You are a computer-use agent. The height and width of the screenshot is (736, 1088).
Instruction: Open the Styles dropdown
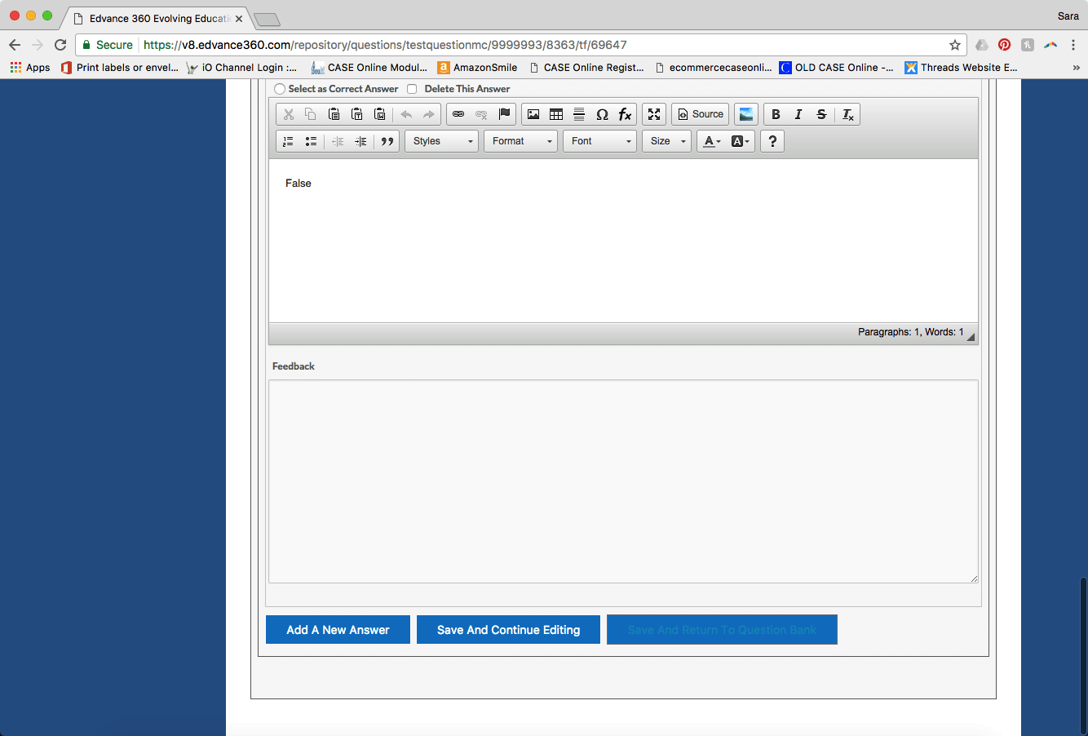[441, 141]
